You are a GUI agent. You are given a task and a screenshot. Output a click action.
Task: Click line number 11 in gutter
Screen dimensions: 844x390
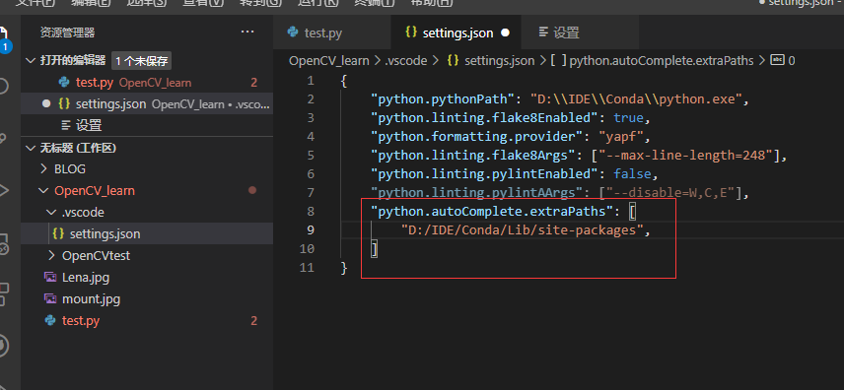(307, 267)
